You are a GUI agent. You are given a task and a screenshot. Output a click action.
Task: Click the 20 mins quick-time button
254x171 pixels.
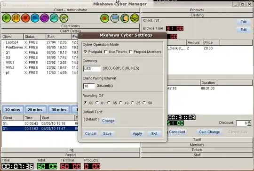click(35, 109)
